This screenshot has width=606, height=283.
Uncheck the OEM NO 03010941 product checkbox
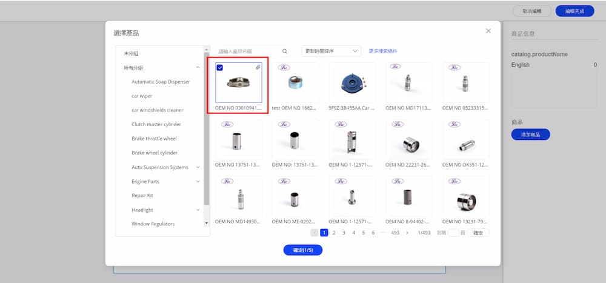click(219, 68)
